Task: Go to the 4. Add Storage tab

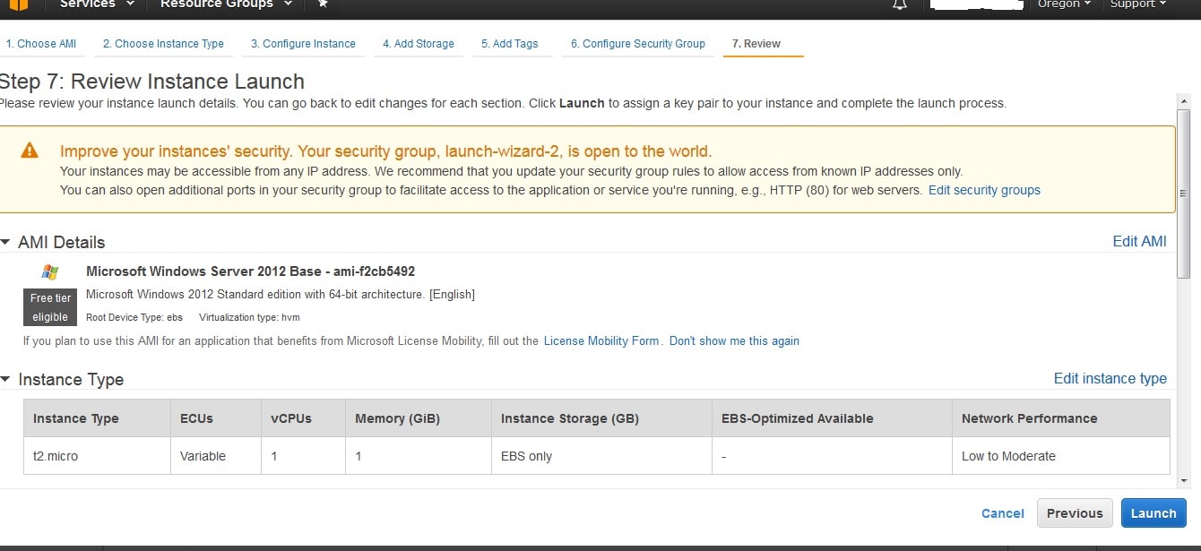Action: coord(419,44)
